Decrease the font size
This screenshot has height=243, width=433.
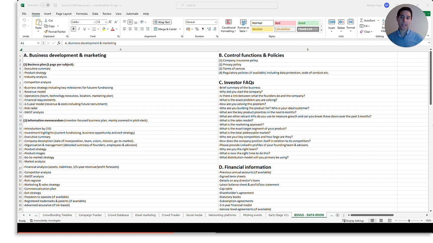pos(116,22)
